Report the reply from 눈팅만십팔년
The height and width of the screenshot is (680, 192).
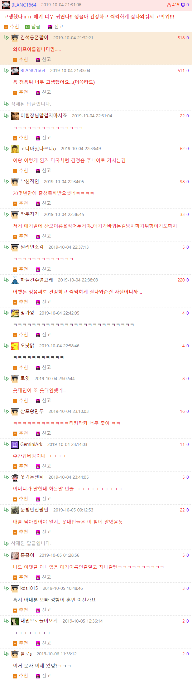coord(43,532)
